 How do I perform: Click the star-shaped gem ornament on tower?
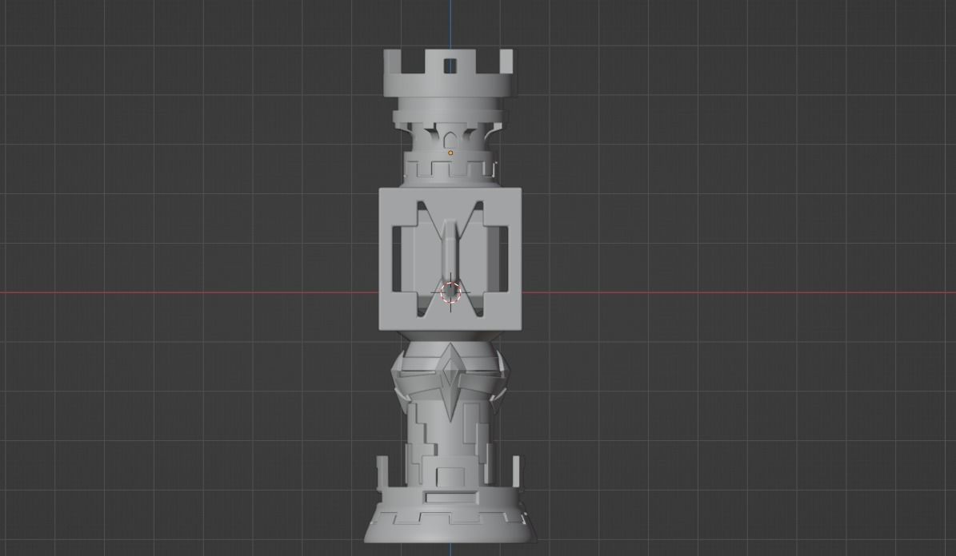click(x=450, y=381)
